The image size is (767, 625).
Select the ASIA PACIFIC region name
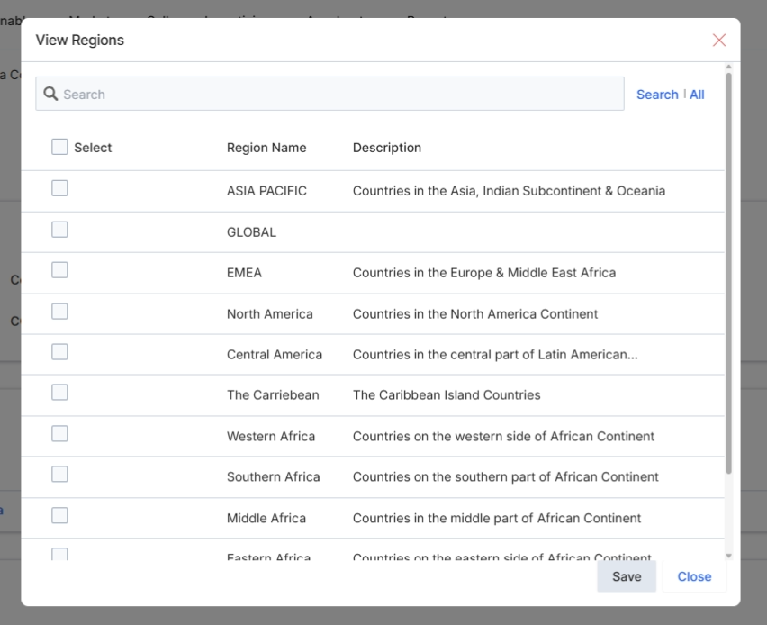tap(266, 191)
